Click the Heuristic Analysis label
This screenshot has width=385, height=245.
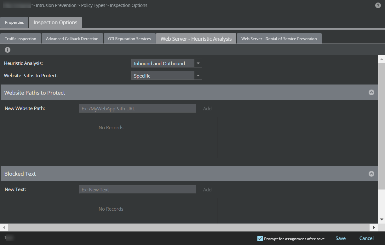(23, 63)
